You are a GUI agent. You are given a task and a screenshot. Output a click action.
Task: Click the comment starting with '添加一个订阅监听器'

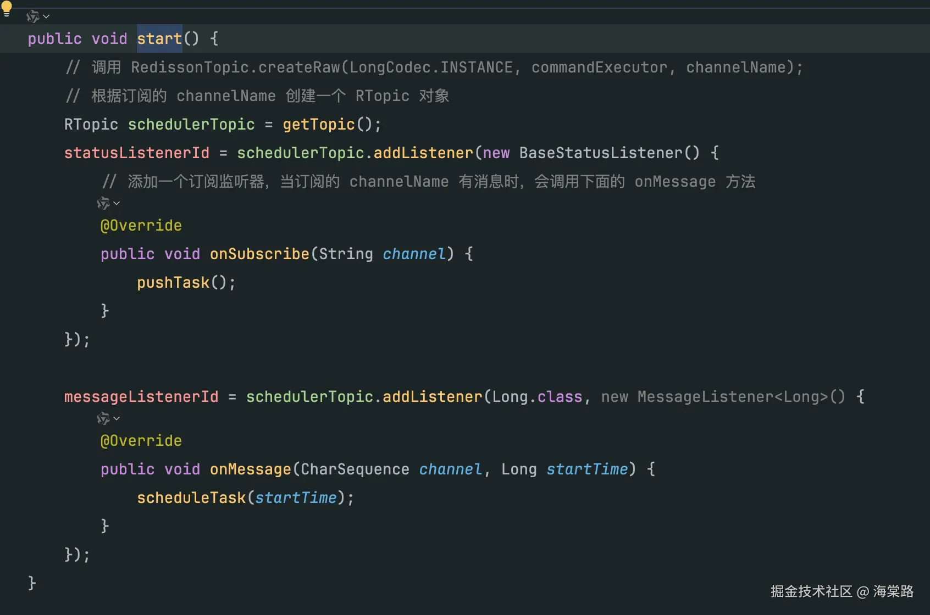point(429,182)
